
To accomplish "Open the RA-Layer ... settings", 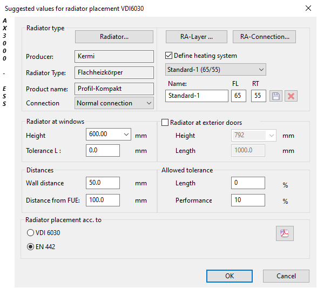I will [x=197, y=37].
